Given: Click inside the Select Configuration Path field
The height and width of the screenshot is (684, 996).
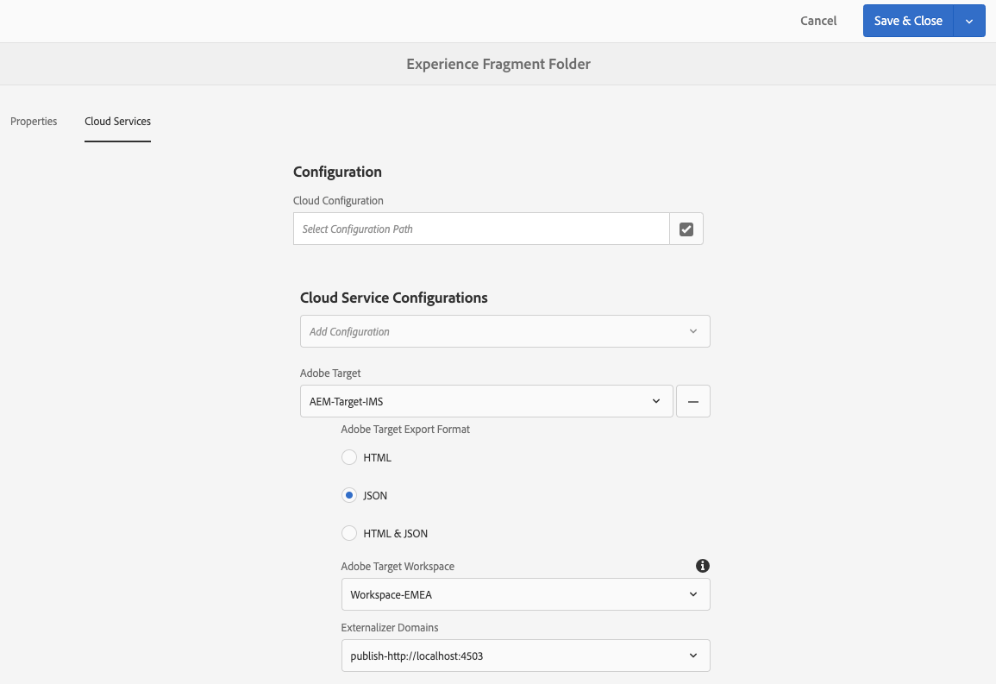Looking at the screenshot, I should [481, 229].
